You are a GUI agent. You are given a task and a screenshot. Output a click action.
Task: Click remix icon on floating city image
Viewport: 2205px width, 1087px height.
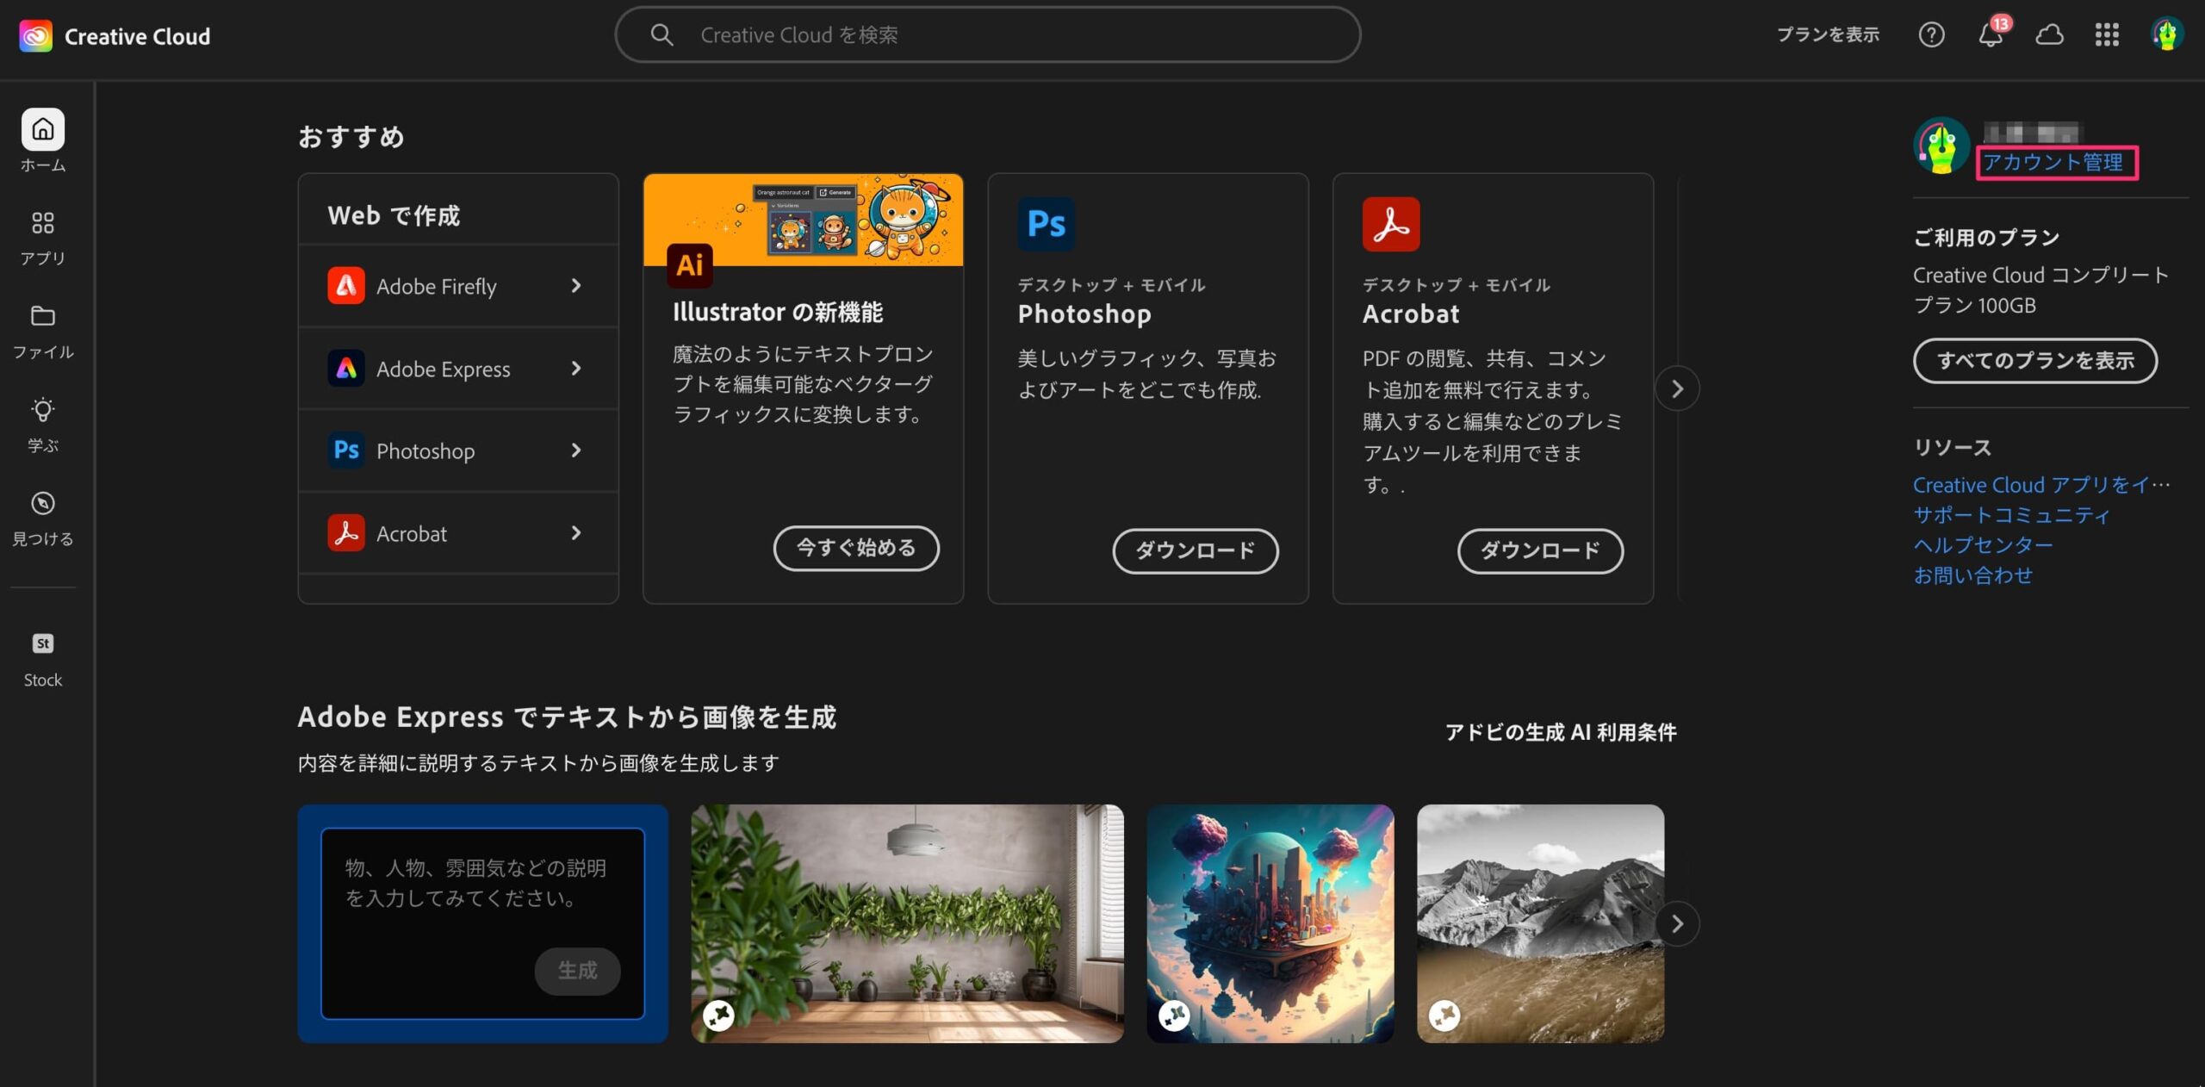pos(1174,1016)
